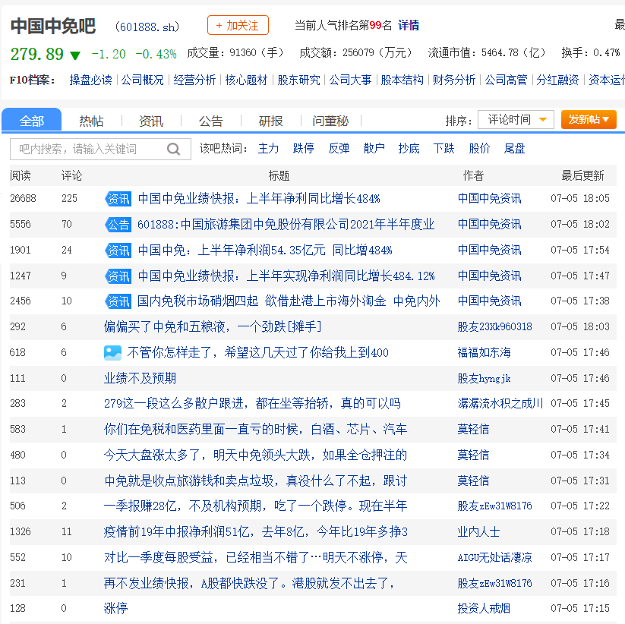Open post 业绩不及预期

pyautogui.click(x=140, y=379)
